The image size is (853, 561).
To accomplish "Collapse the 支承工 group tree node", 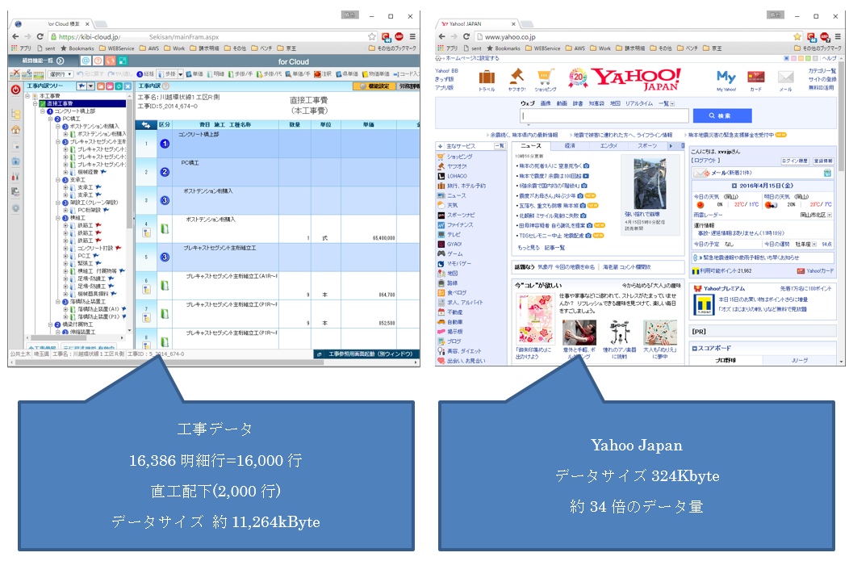I will tap(58, 179).
